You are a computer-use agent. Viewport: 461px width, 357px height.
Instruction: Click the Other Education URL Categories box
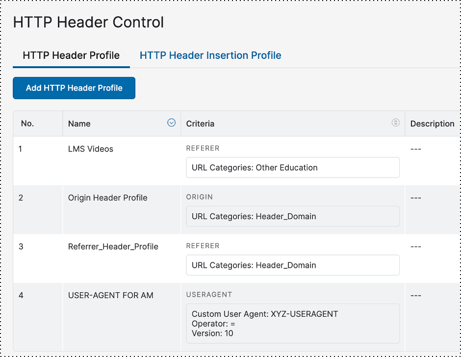[293, 168]
